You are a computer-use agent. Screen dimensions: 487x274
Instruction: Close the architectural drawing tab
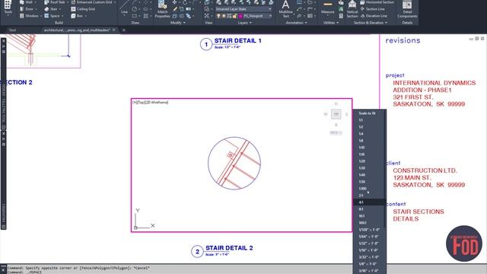[114, 30]
